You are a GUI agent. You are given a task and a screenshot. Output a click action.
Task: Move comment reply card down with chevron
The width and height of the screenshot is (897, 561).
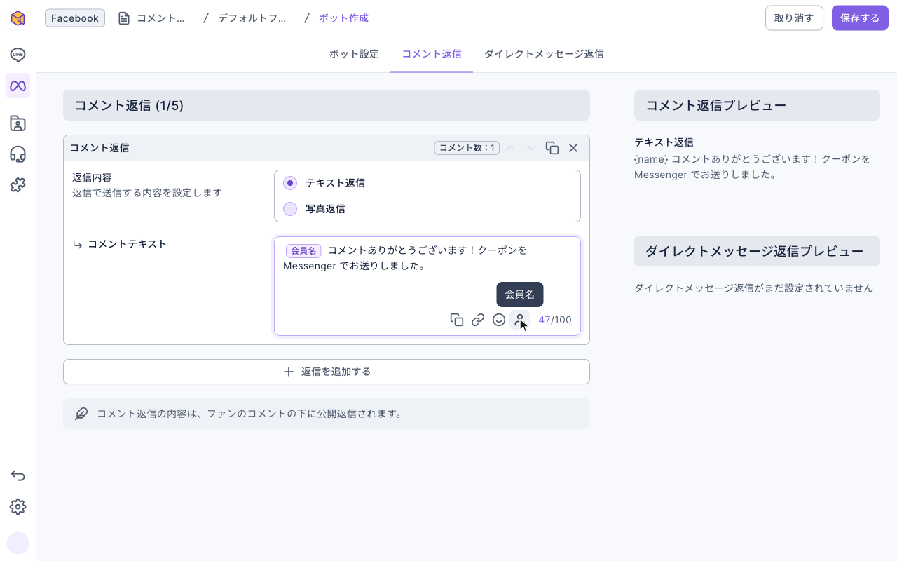(x=531, y=148)
